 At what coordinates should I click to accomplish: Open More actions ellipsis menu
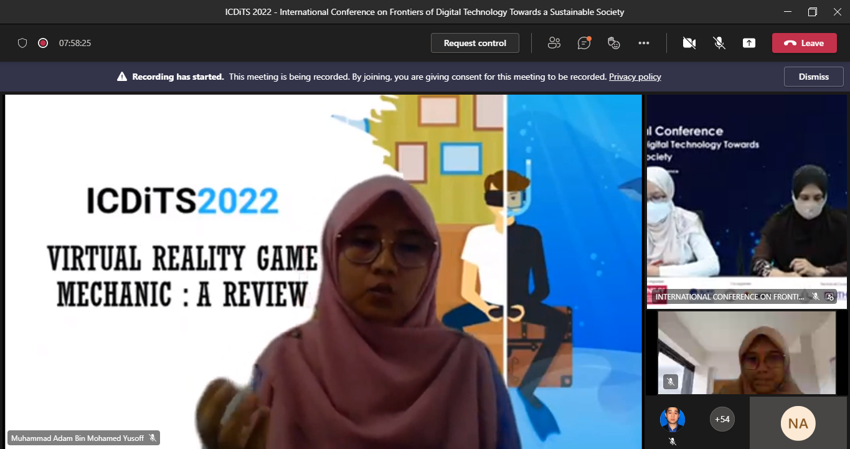[x=644, y=43]
